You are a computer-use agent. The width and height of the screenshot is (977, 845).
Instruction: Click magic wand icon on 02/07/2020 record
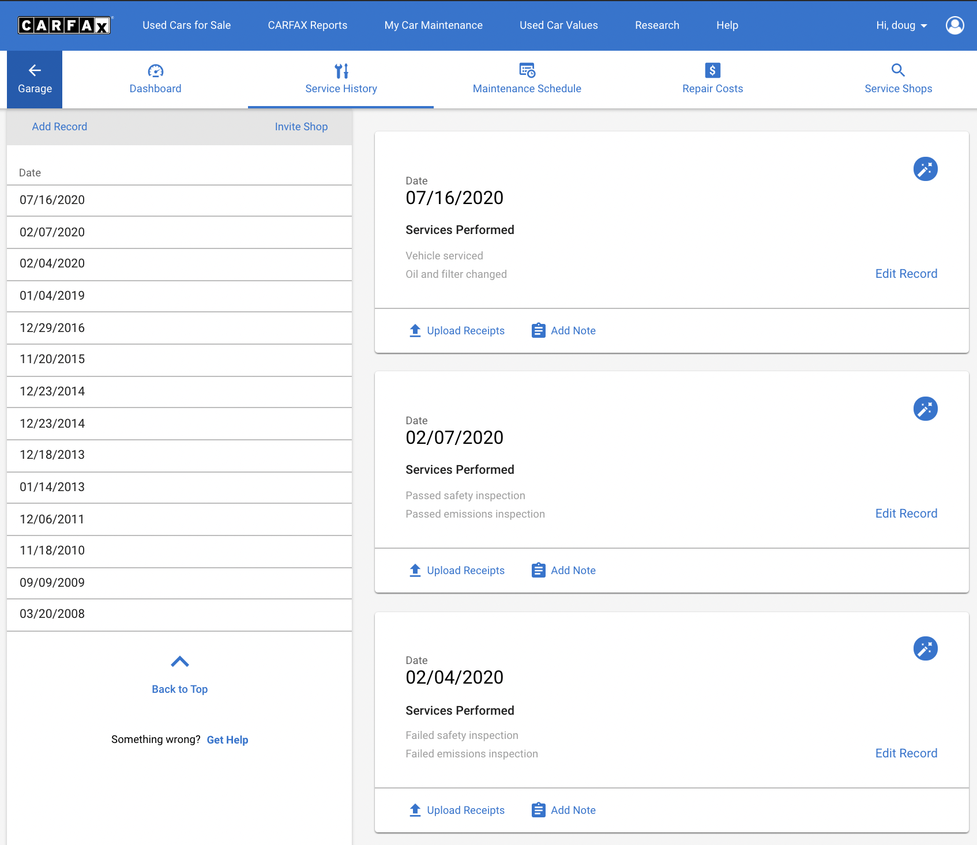[x=925, y=409]
